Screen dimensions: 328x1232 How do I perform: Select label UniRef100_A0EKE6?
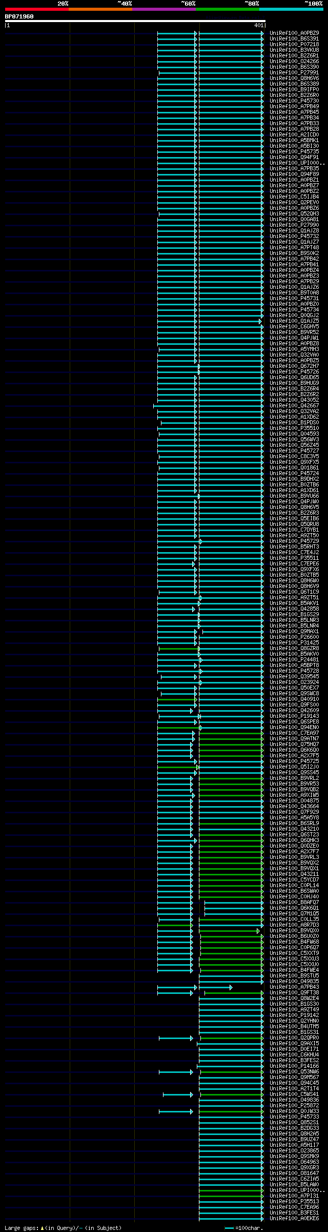294,1218
